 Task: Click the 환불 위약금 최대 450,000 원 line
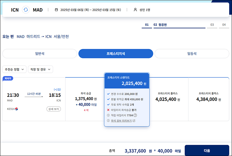(x=127, y=99)
